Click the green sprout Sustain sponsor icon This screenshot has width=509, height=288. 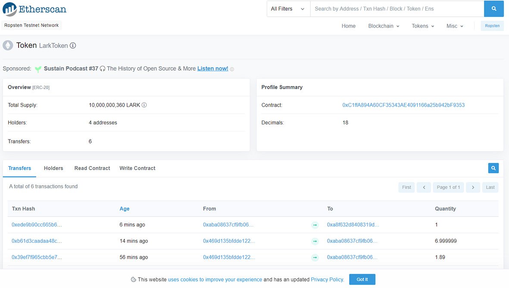38,69
